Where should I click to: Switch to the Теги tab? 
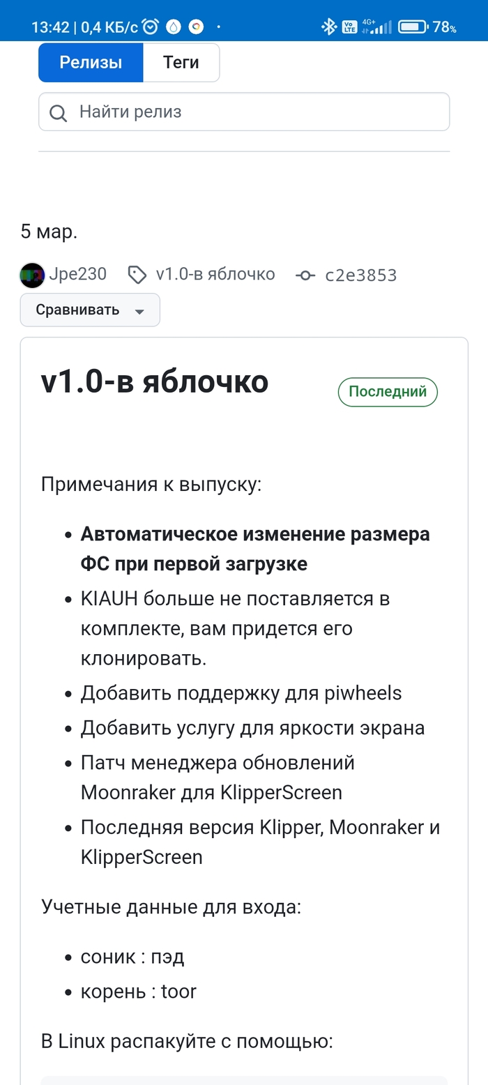[181, 63]
